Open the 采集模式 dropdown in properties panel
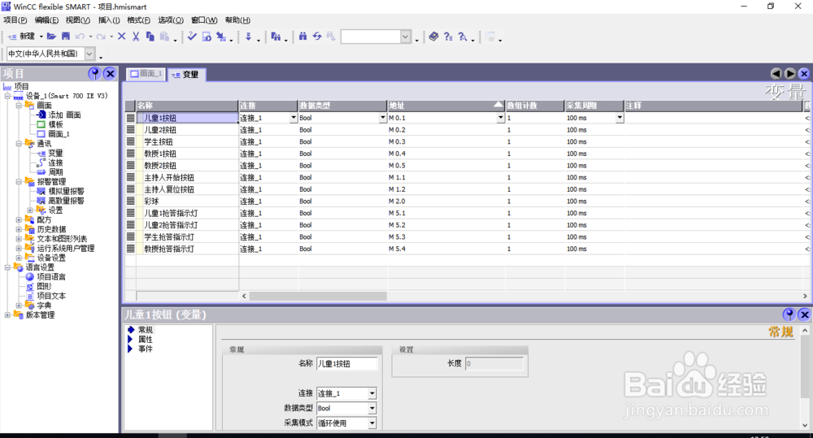Screen dimensions: 813x438 pyautogui.click(x=372, y=423)
